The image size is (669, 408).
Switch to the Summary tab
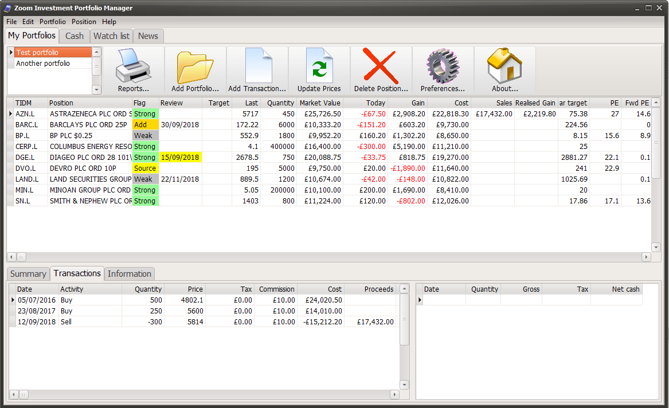pyautogui.click(x=28, y=273)
